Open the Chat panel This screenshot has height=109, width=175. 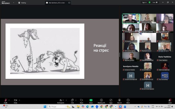tap(72, 101)
